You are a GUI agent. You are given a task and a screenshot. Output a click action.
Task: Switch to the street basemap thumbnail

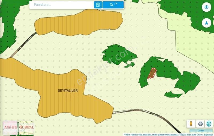point(26,128)
